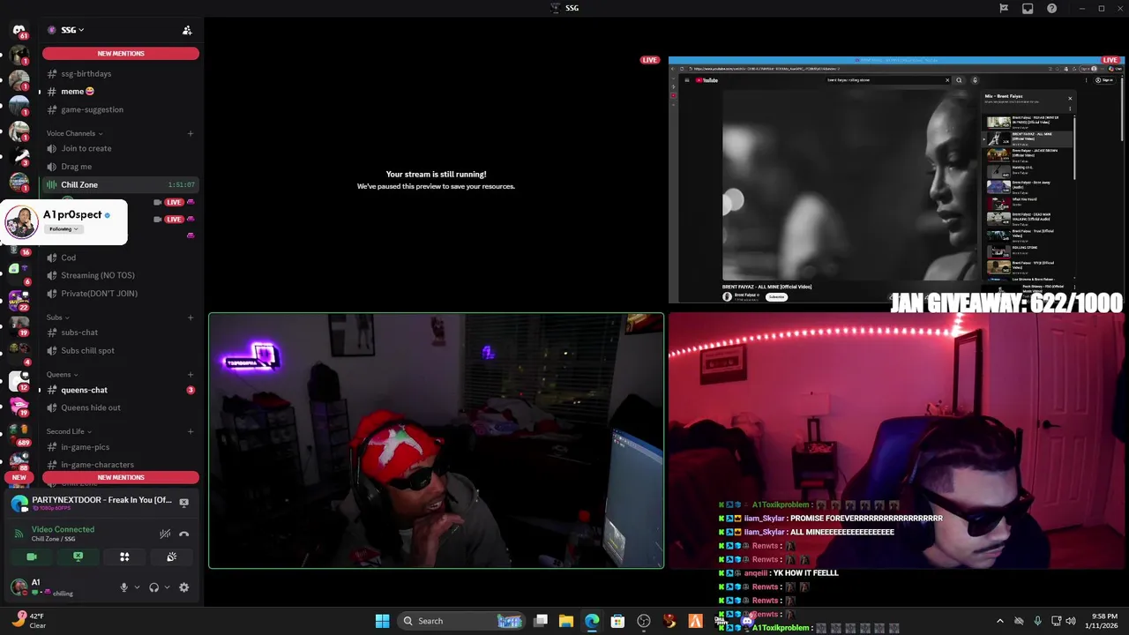Viewport: 1129px width, 635px height.
Task: Join the Queens hide out voice channel
Action: (x=119, y=407)
